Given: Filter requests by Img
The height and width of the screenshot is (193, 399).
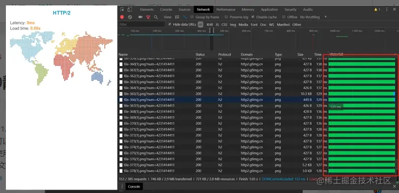Looking at the screenshot, I should pos(233,25).
